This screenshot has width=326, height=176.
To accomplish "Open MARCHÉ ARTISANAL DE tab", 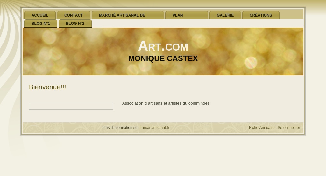I will 128,15.
